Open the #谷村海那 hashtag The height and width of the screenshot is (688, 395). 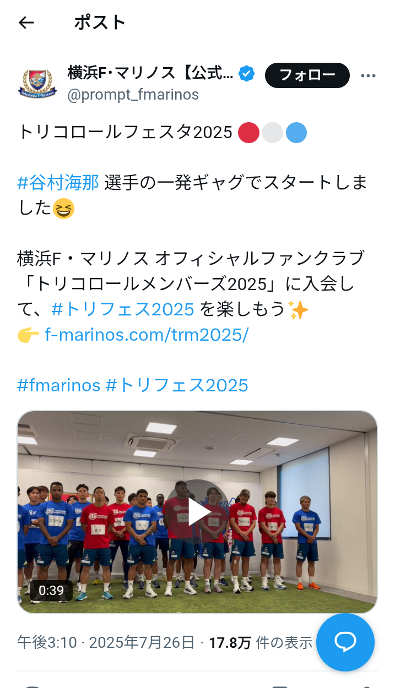[x=58, y=182]
